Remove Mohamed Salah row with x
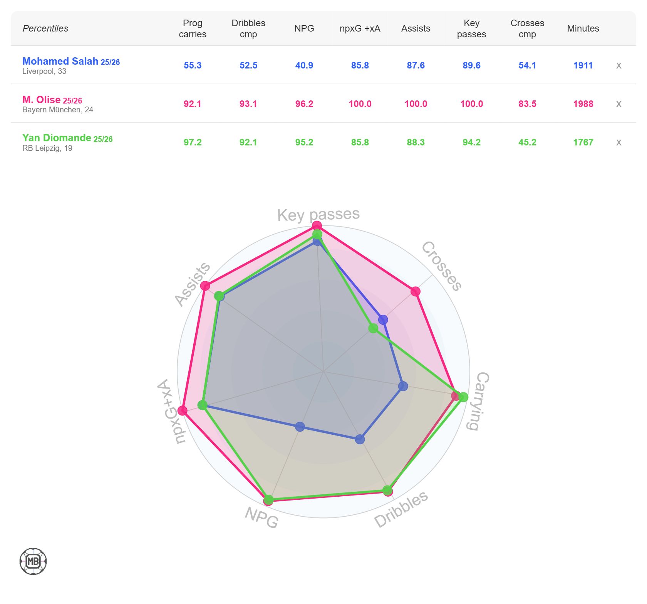Viewport: 647px width, 604px height. (x=619, y=65)
